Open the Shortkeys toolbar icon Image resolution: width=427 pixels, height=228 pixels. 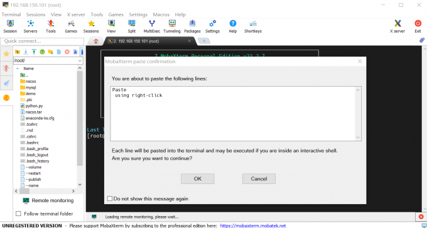(252, 26)
